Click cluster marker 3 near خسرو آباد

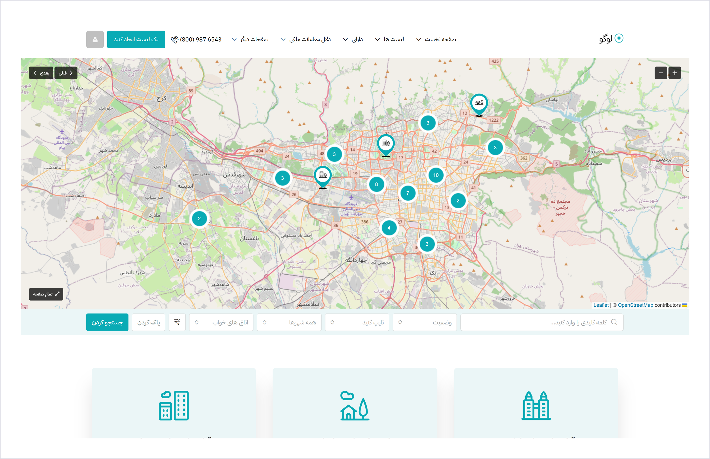[495, 148]
